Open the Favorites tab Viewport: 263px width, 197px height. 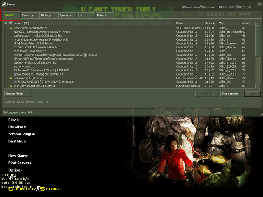(x=30, y=16)
